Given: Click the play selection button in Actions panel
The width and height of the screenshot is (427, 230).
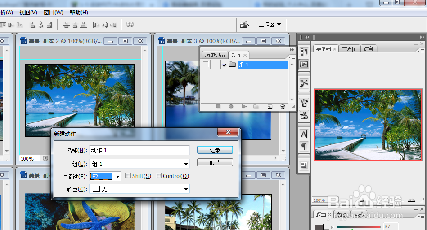Looking at the screenshot, I should [244, 107].
